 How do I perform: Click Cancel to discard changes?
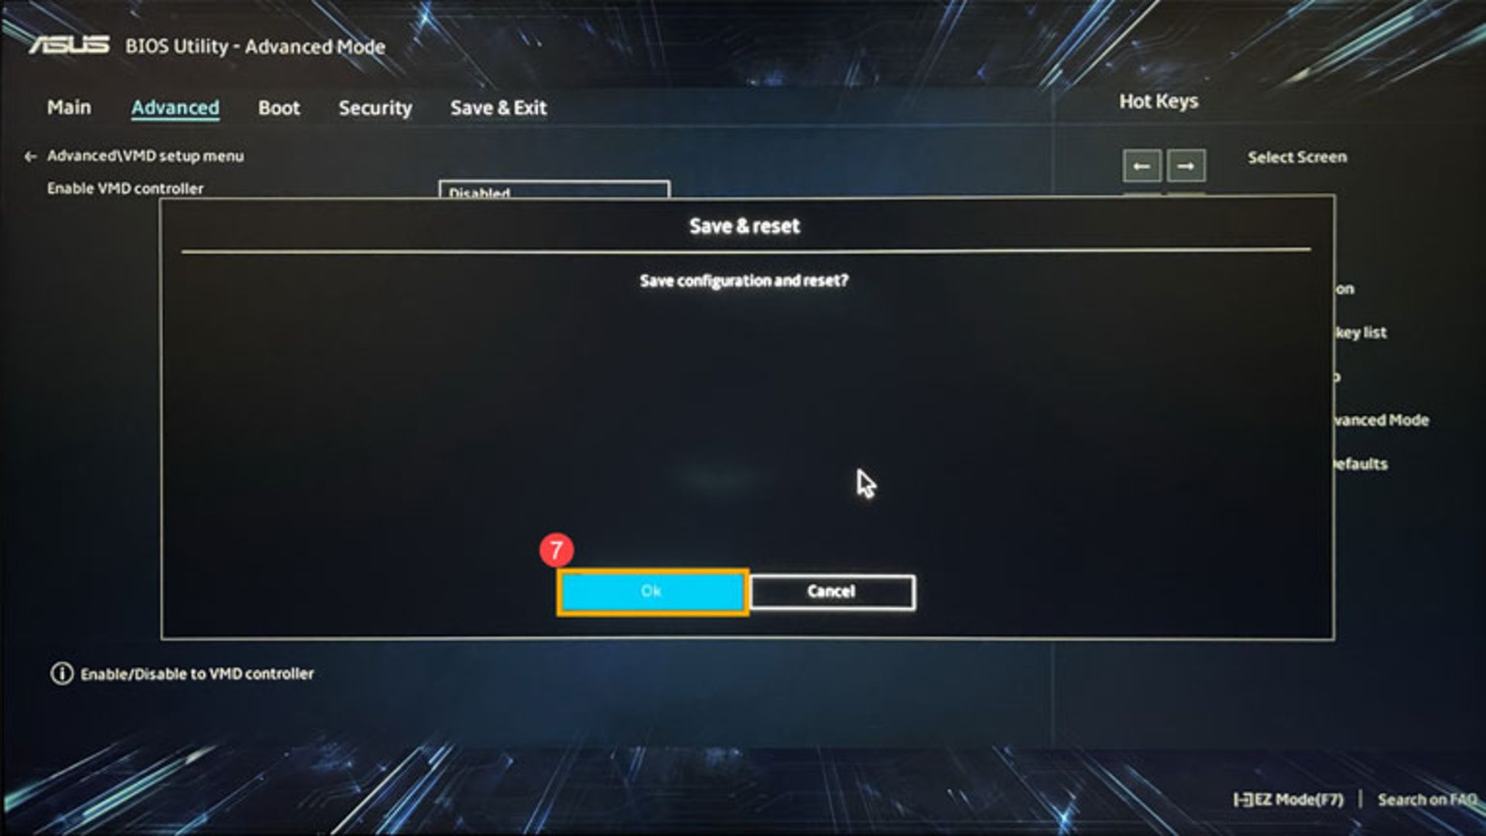pos(830,590)
